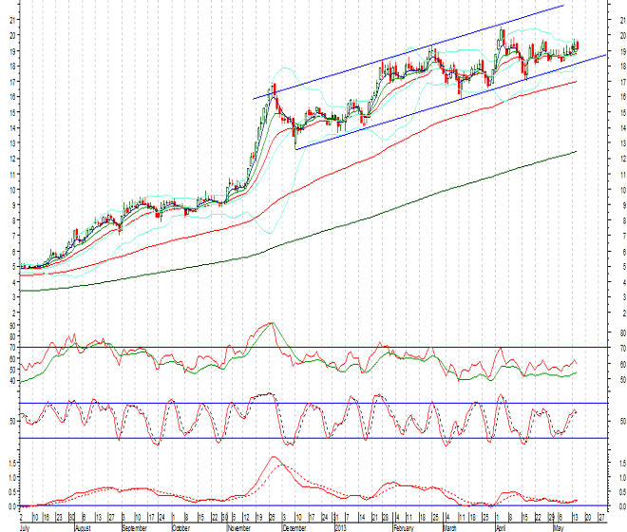Click the 2013 year marker on axis

coord(340,525)
